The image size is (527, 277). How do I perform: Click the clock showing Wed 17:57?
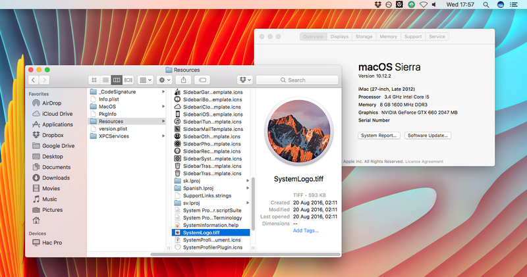click(460, 5)
